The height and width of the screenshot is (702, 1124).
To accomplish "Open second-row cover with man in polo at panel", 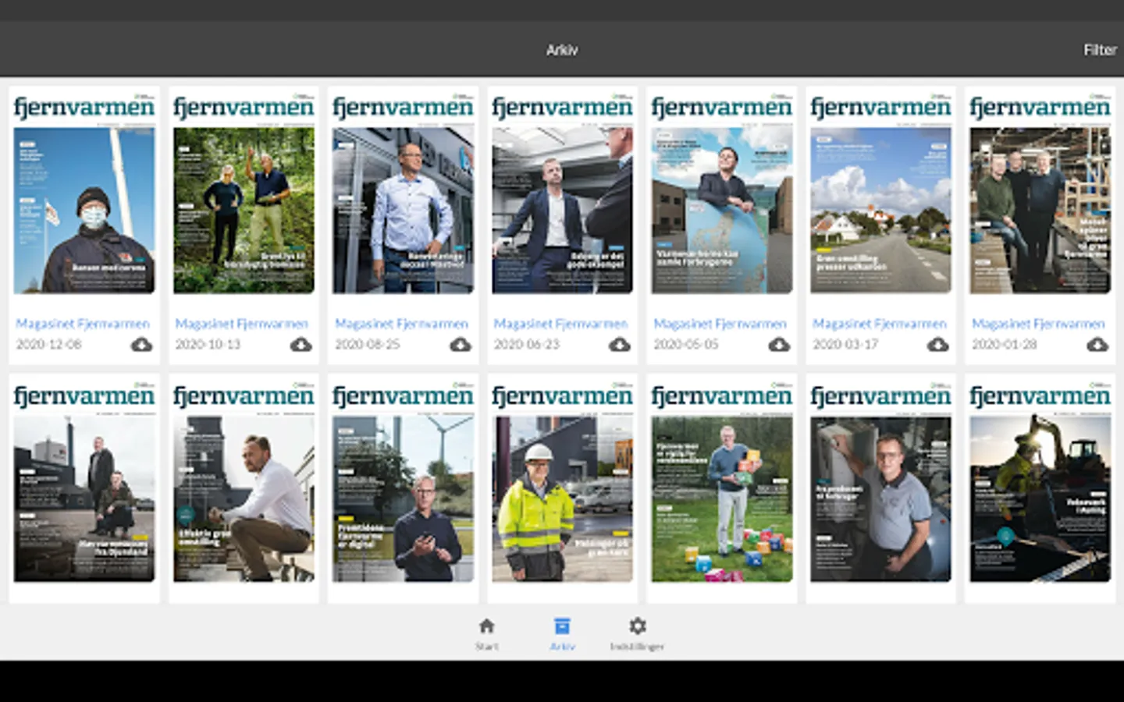I will [x=880, y=482].
